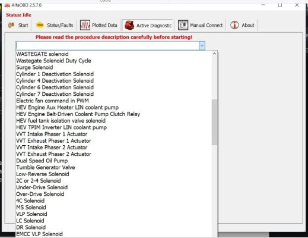Click the AlfaOBD title bar app icon
This screenshot has width=308, height=238.
[x=7, y=5]
